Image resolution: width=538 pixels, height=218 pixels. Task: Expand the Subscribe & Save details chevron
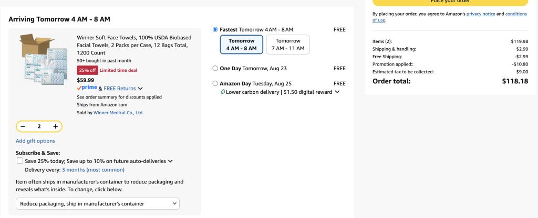pyautogui.click(x=171, y=161)
